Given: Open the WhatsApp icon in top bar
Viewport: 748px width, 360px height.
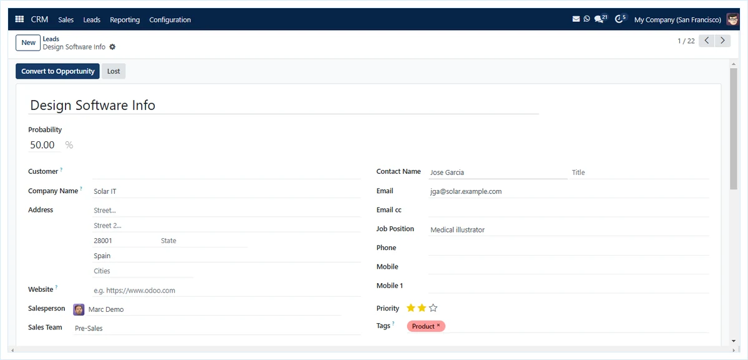Looking at the screenshot, I should pyautogui.click(x=587, y=19).
